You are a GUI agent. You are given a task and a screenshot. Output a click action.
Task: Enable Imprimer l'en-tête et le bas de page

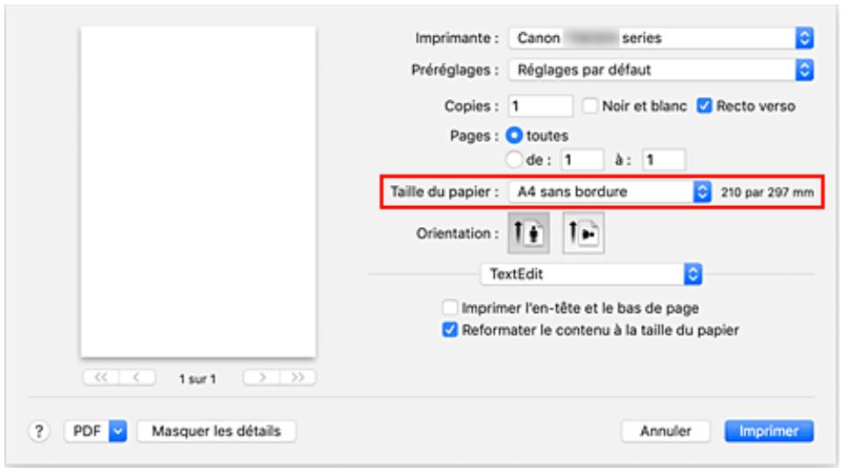click(x=451, y=308)
